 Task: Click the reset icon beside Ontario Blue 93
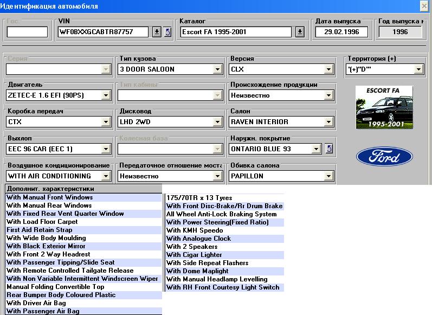pyautogui.click(x=328, y=149)
